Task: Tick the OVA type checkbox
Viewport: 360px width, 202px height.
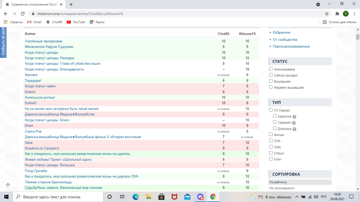Action: pos(271,140)
